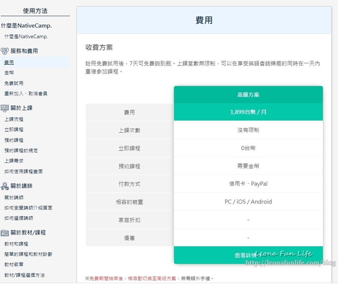Click the coins icon beside 服務和費用

coord(5,51)
